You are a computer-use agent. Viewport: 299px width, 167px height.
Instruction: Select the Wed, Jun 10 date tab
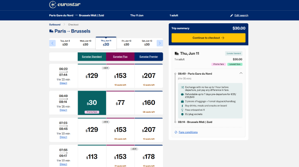86,43
